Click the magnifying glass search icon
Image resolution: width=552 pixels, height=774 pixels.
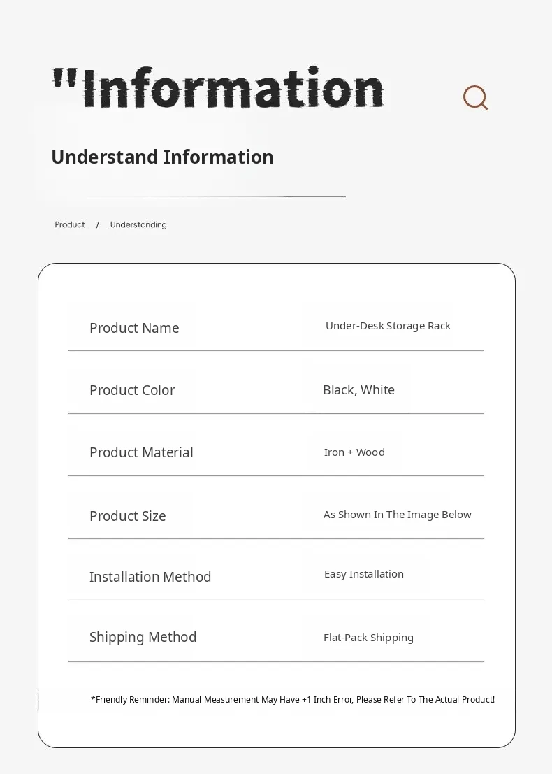pos(475,97)
